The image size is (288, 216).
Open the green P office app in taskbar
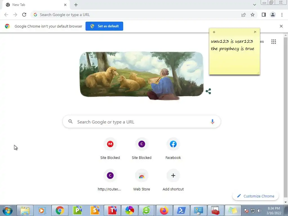pos(77,210)
